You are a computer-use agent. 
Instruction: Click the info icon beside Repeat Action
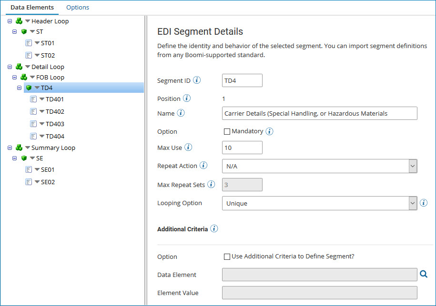pyautogui.click(x=203, y=166)
